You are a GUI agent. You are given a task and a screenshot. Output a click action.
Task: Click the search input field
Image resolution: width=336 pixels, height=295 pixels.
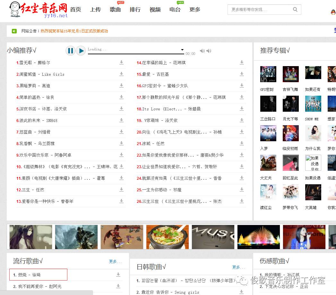260,9
